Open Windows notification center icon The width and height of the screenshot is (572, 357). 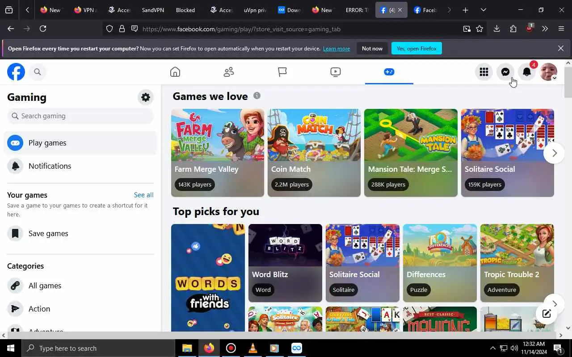[558, 348]
